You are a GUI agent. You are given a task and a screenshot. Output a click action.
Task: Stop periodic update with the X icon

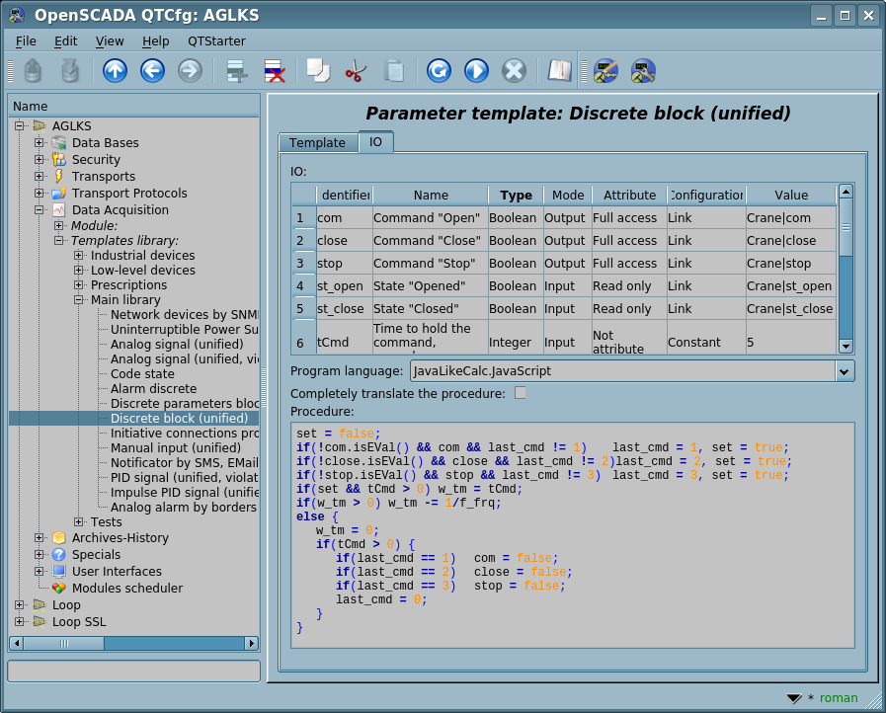[515, 71]
